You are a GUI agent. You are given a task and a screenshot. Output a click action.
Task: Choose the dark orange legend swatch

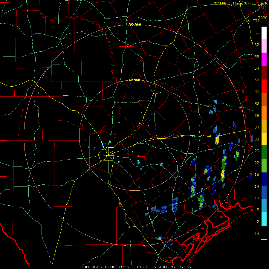pyautogui.click(x=264, y=99)
